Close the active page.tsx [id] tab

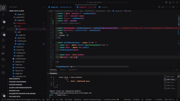pyautogui.click(x=95, y=7)
